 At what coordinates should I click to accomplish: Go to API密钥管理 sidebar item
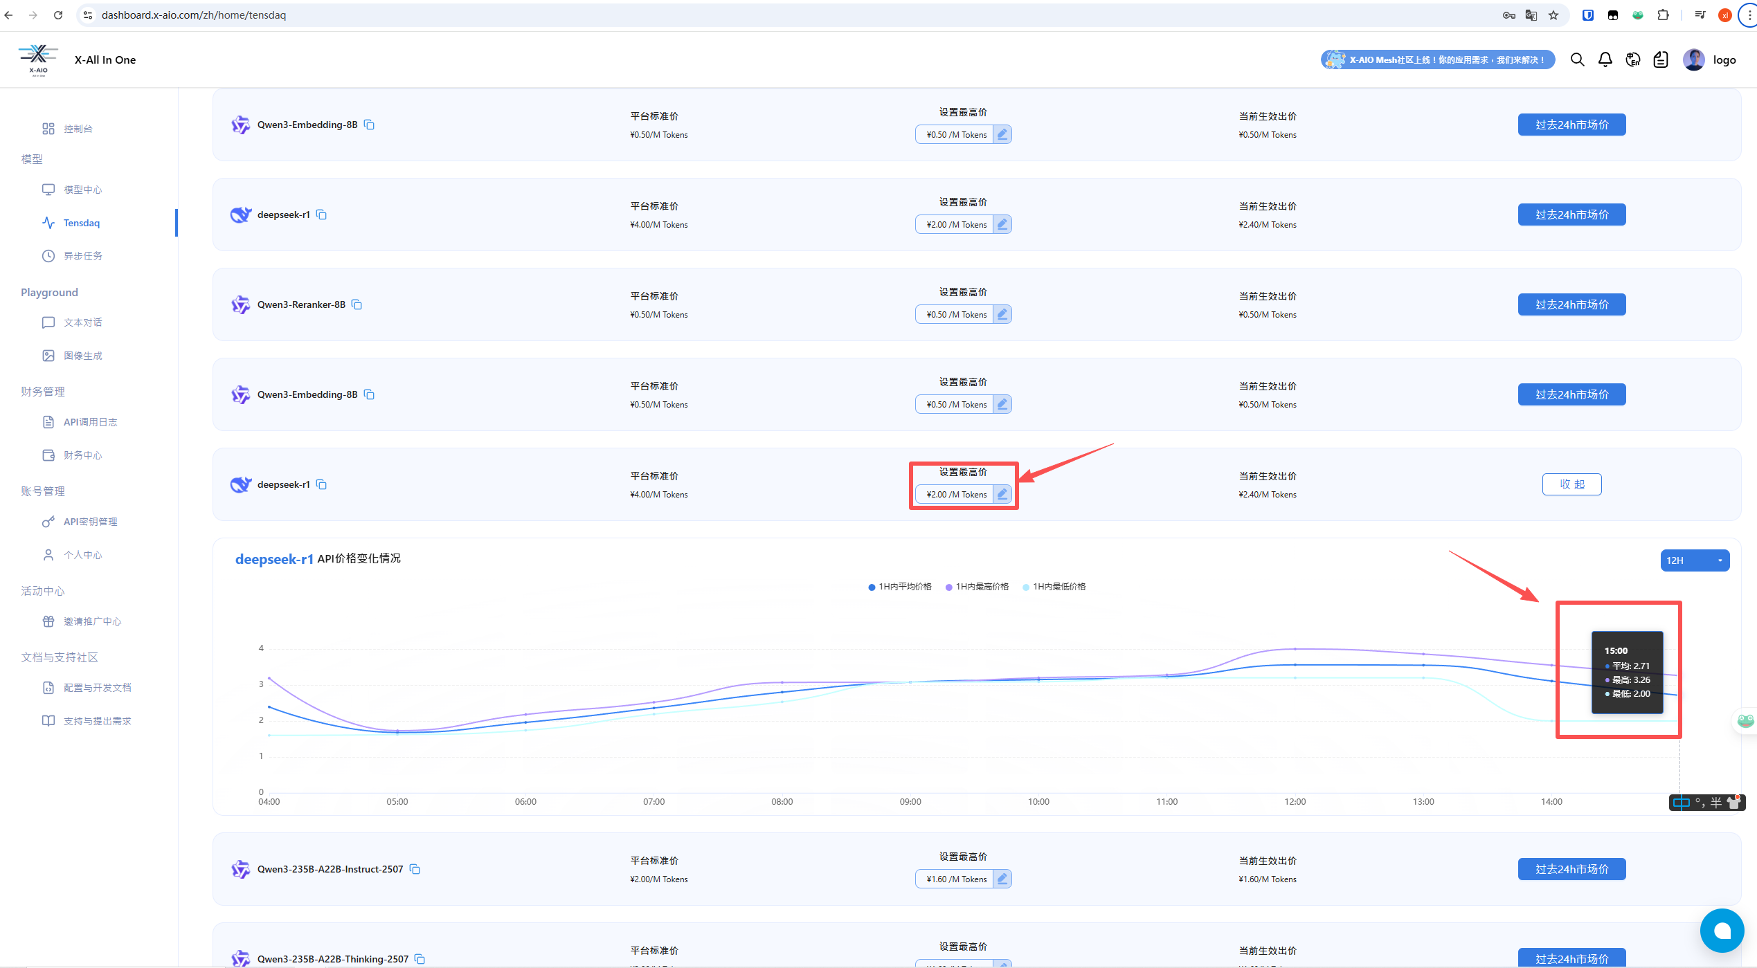(x=90, y=522)
